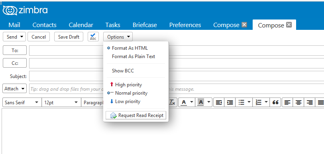The image size is (324, 154).
Task: Click the decrease indent icon
Action: [x=219, y=102]
